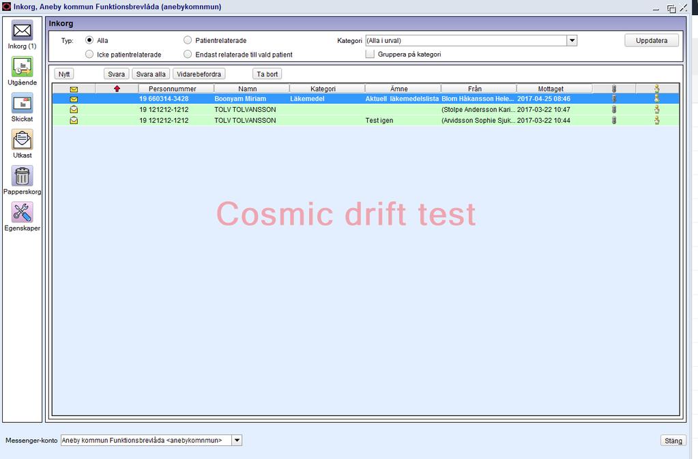Delete message with Ta bort
Screen dimensions: 698x459
pos(267,74)
